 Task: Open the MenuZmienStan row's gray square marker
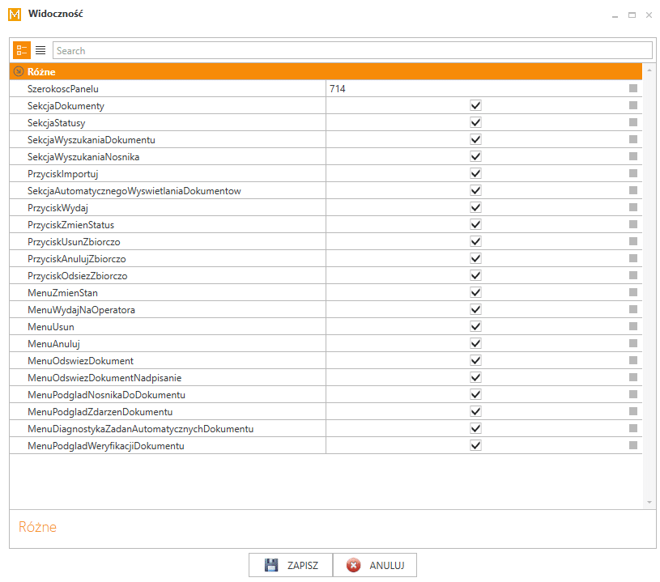coord(633,292)
